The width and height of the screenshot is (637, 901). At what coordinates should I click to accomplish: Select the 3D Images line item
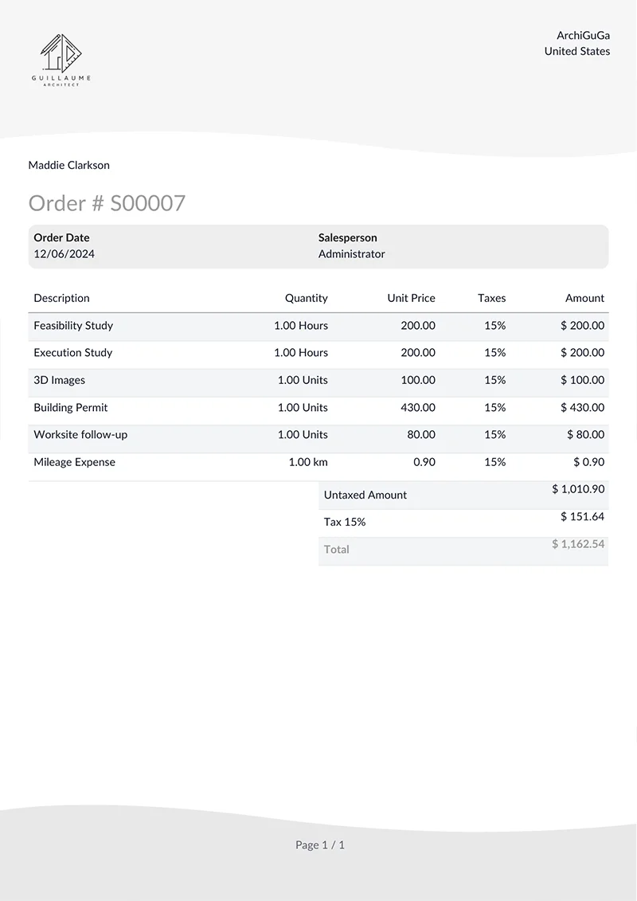tap(318, 380)
